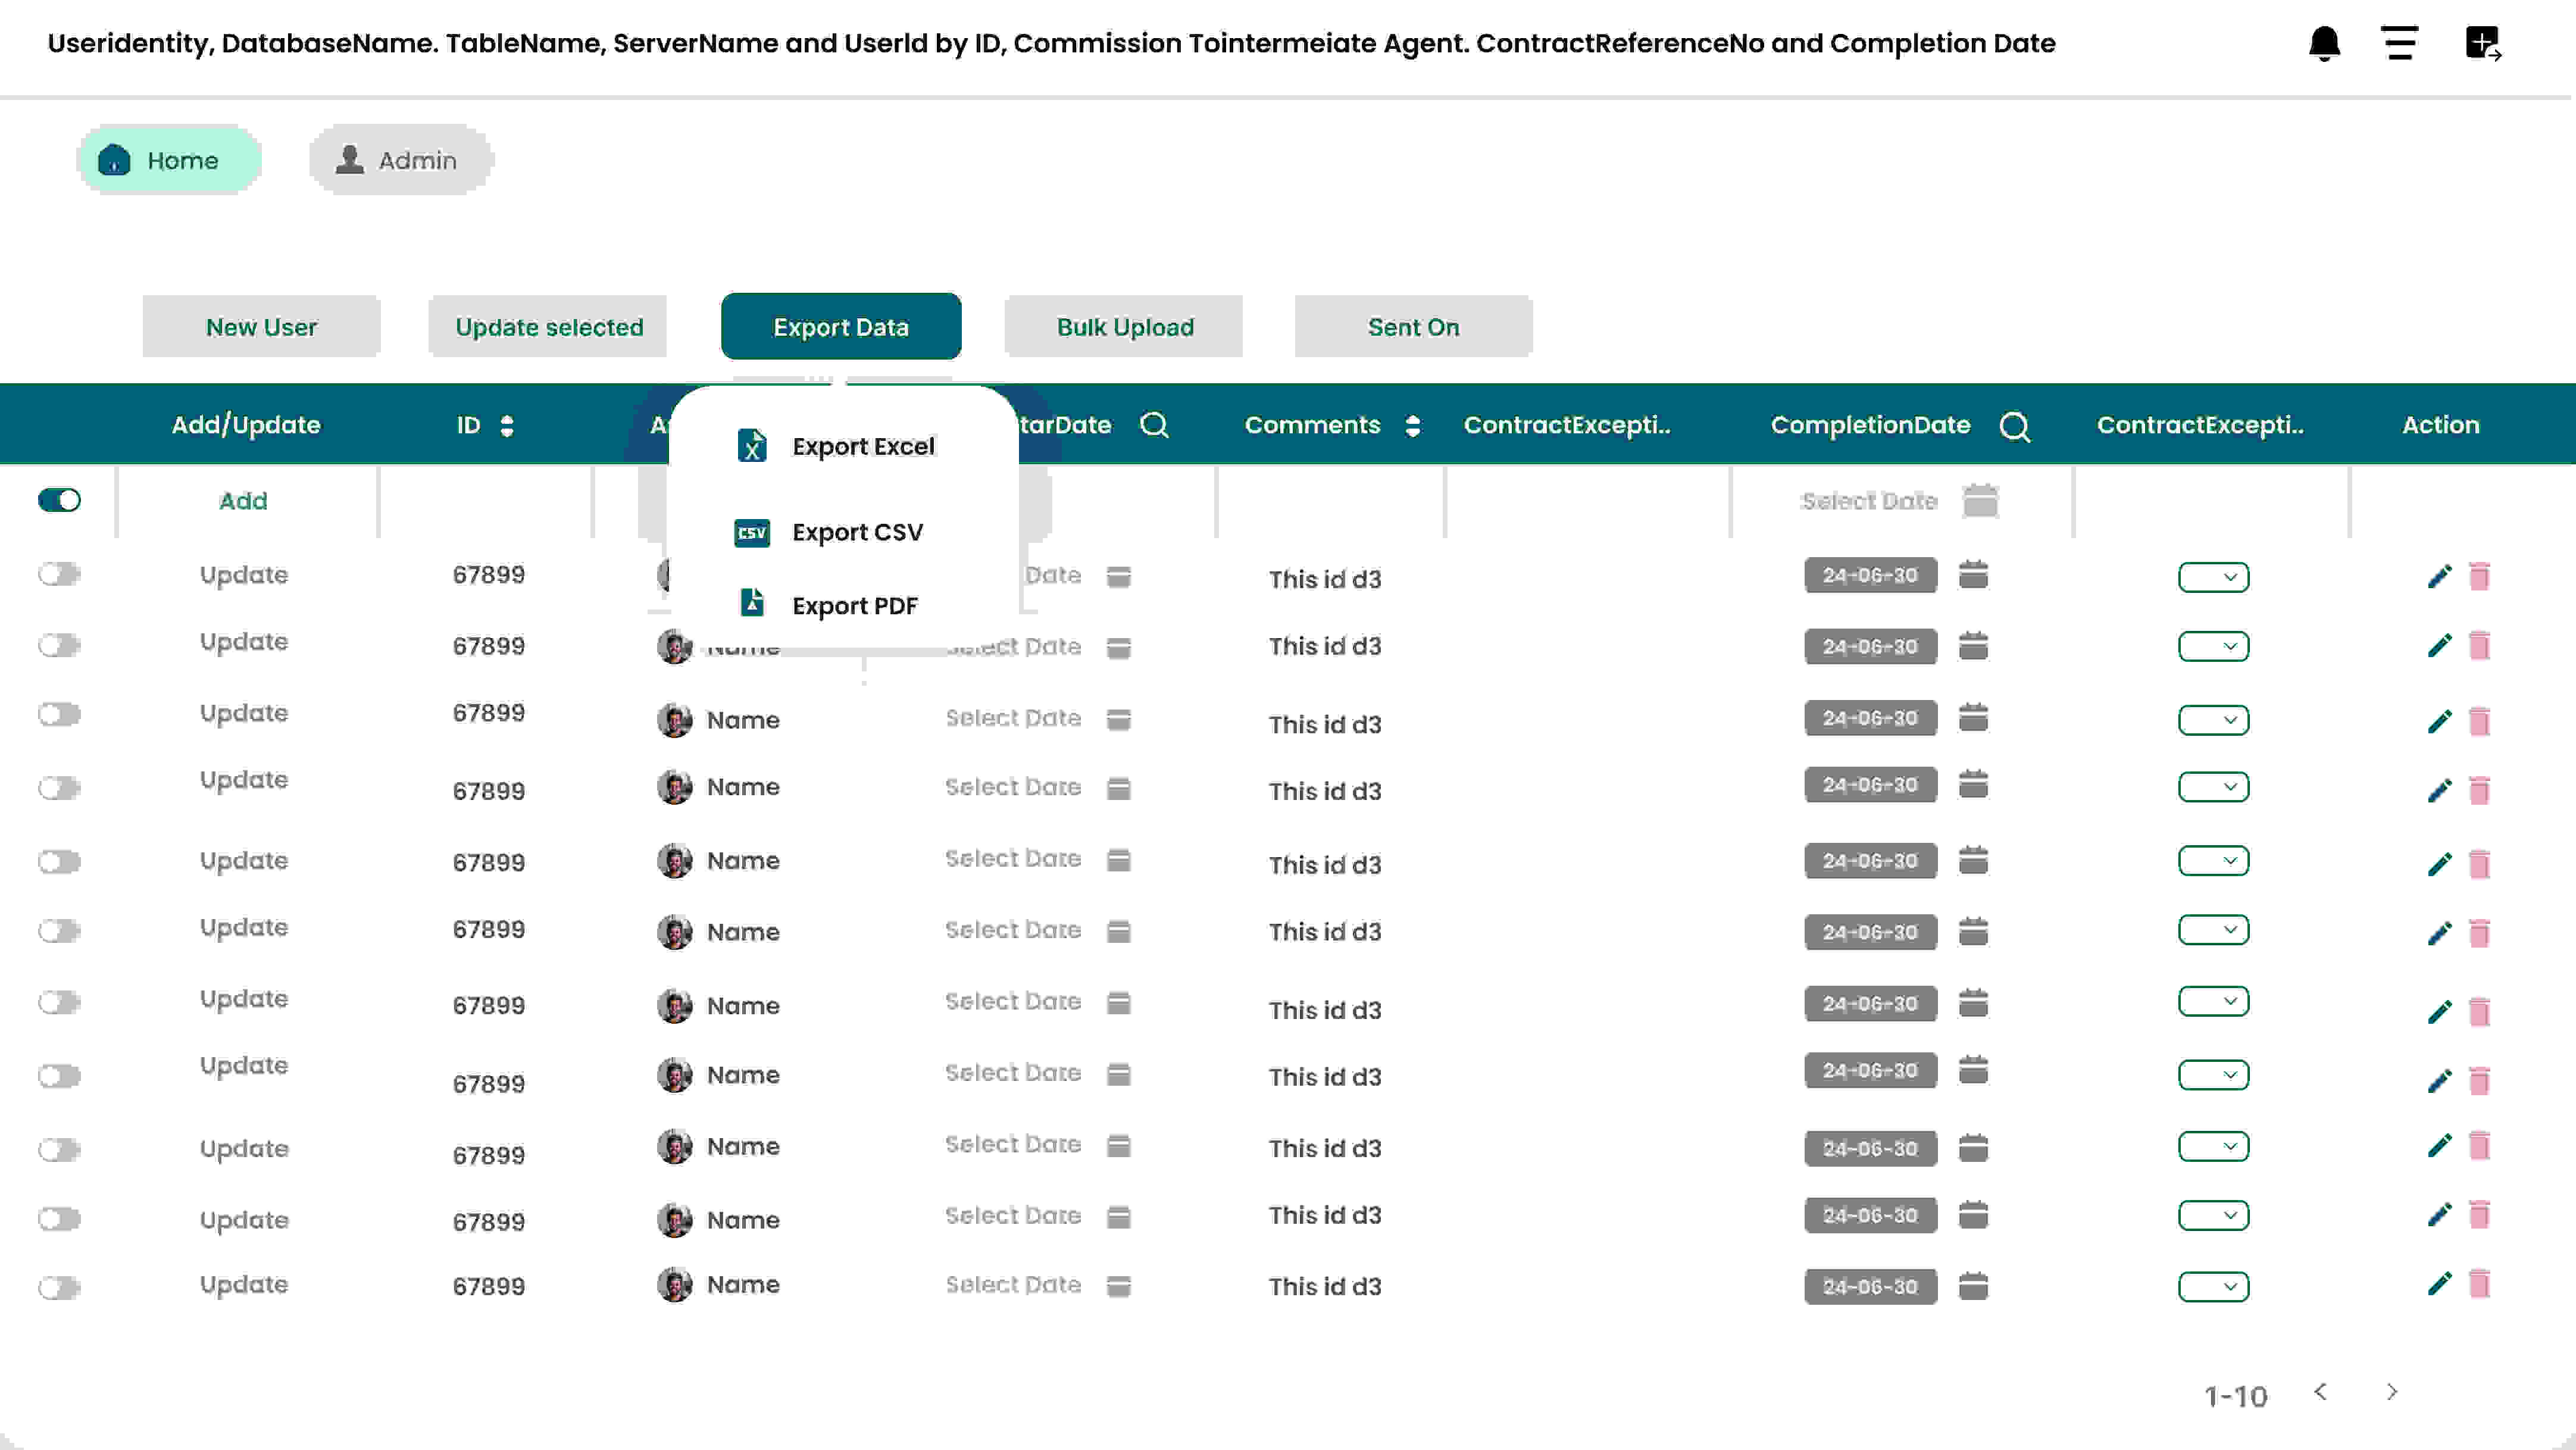Expand ContractException dropdown on fifth row
Screen dimensions: 2576x1450
click(2213, 860)
